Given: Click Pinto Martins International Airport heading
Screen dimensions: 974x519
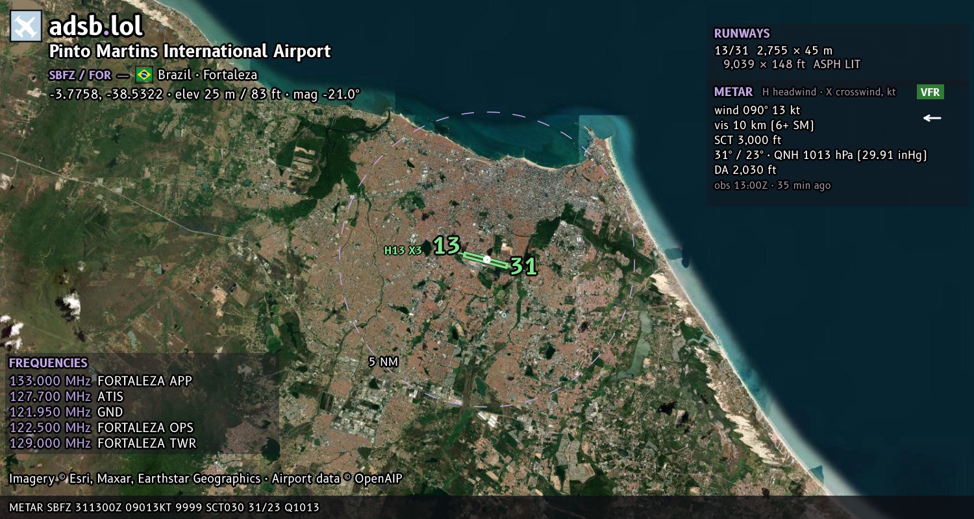Looking at the screenshot, I should (190, 51).
